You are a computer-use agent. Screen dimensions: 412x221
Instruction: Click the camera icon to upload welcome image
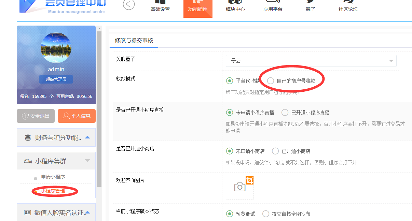(x=240, y=187)
